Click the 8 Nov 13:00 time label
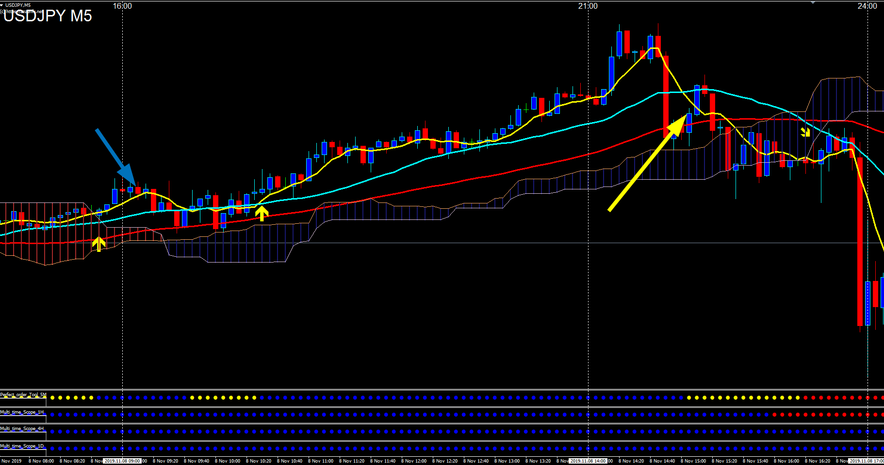Screen dimensions: 884x465 click(507, 461)
